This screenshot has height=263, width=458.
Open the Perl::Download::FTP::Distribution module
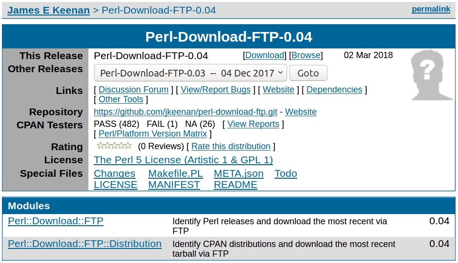(x=85, y=244)
